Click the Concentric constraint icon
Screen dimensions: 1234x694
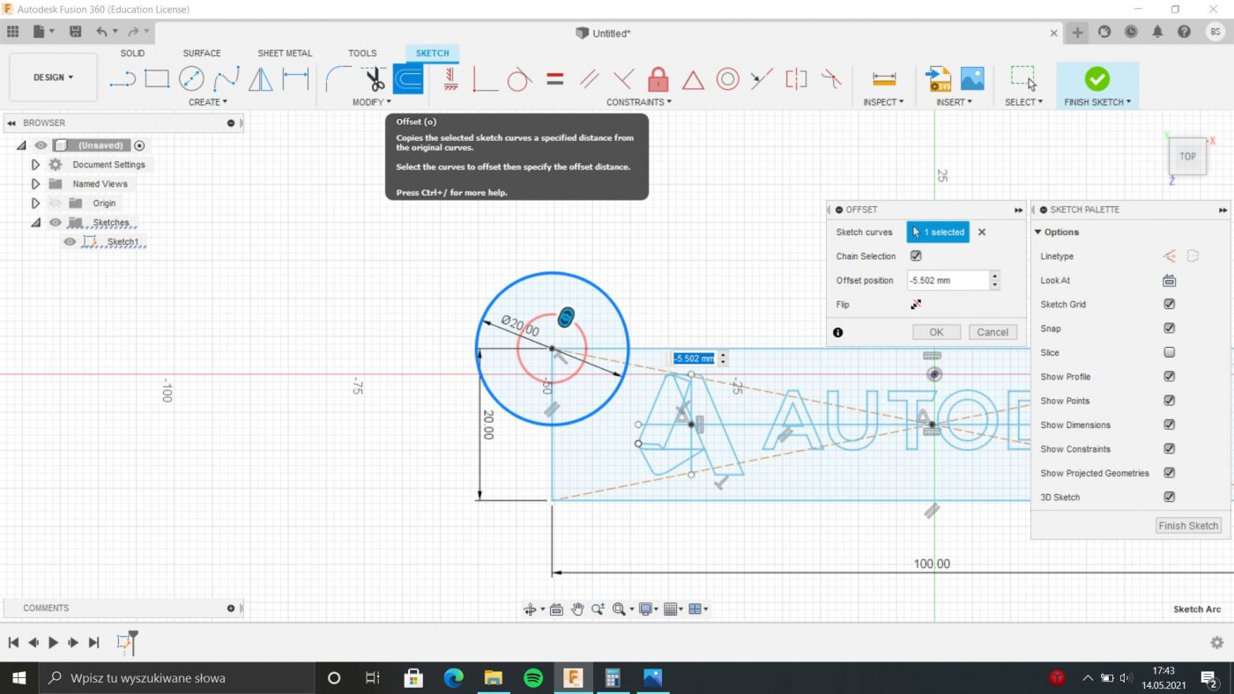pos(727,79)
